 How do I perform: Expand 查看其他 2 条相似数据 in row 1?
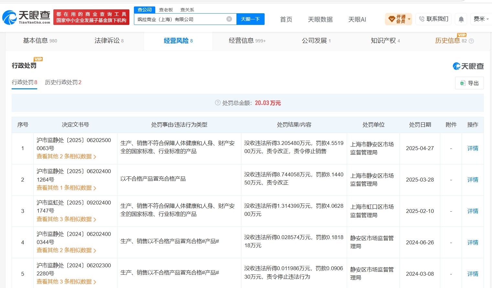[x=66, y=156]
